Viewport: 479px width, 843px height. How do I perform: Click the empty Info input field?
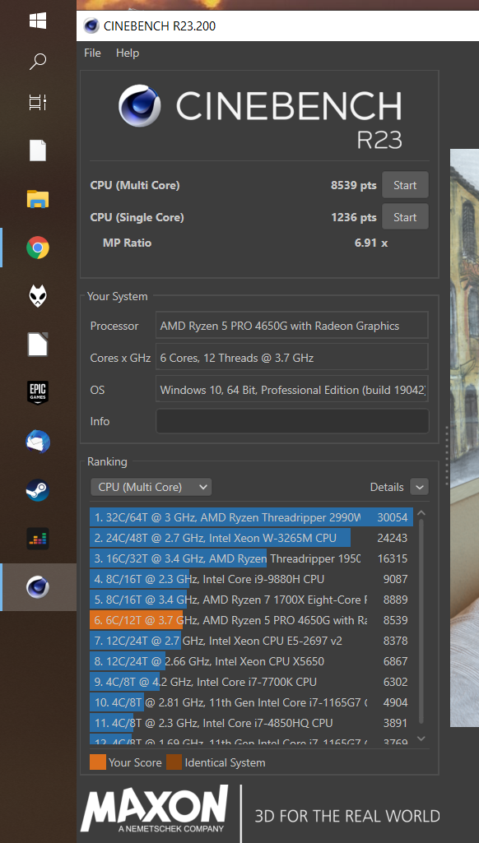click(292, 421)
